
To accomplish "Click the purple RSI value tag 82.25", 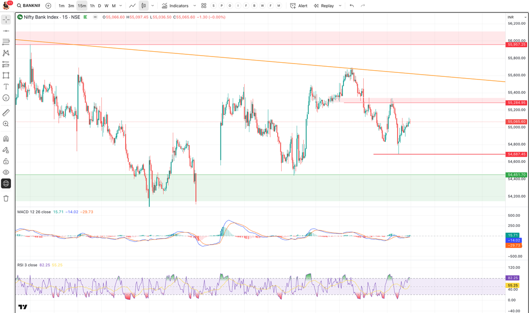I will [x=512, y=278].
